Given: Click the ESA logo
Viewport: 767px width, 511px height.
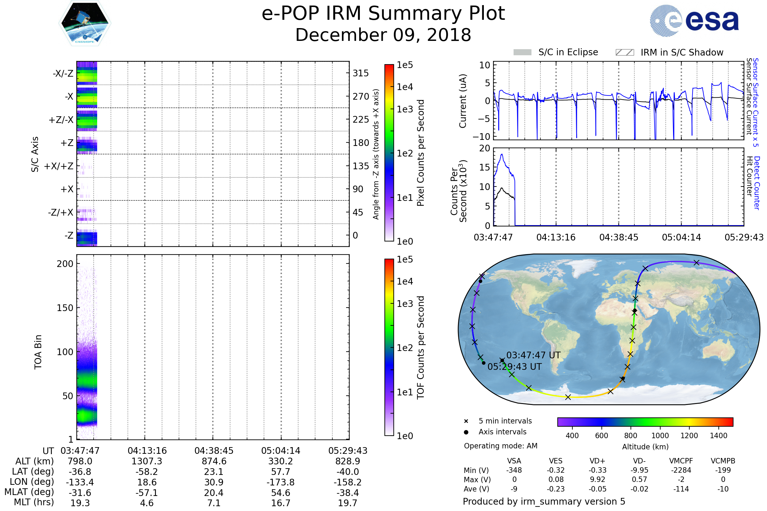Looking at the screenshot, I should click(694, 21).
